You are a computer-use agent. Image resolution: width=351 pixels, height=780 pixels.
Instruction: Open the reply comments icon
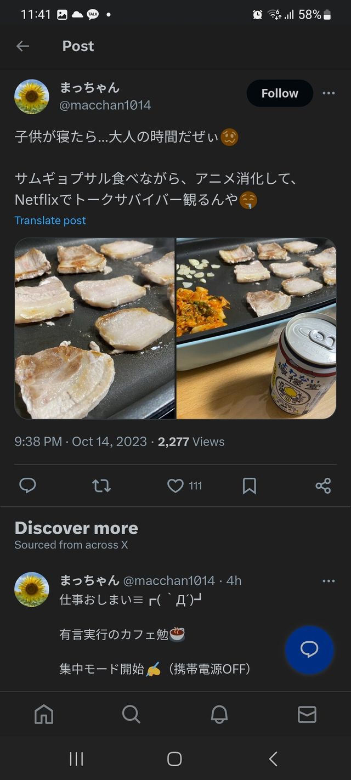[27, 485]
